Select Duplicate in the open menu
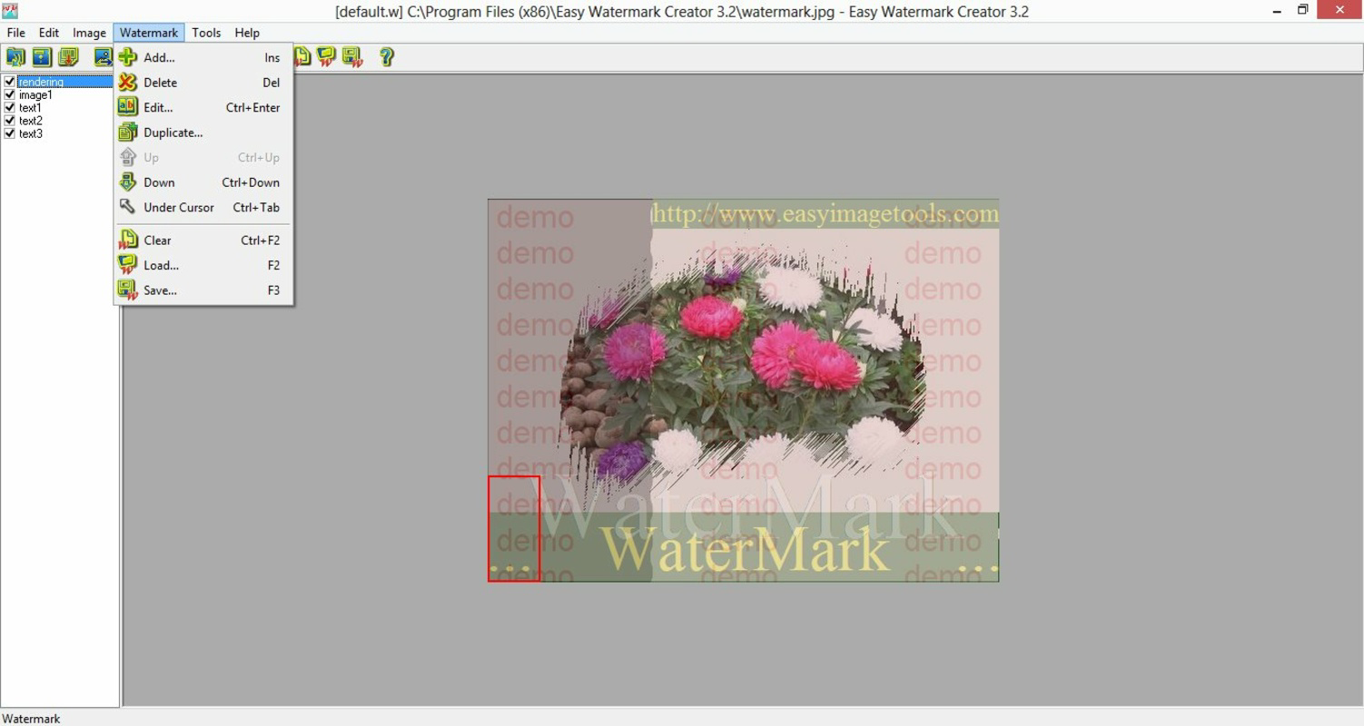 (173, 132)
